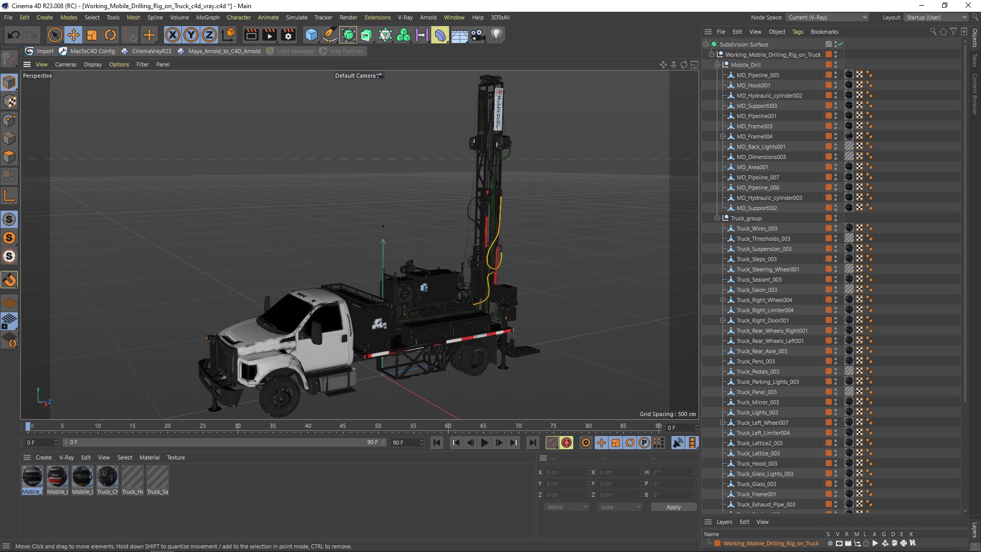Open the World coordinate system dropdown
The image size is (981, 552).
click(567, 507)
